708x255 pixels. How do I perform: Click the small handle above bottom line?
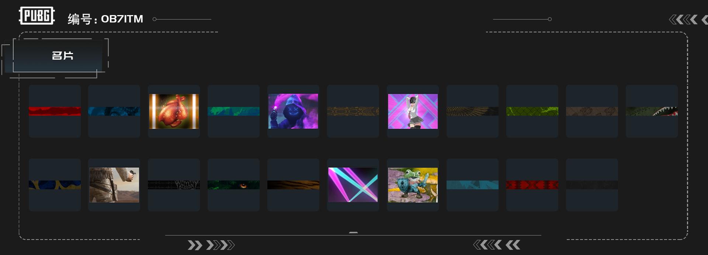pyautogui.click(x=353, y=233)
